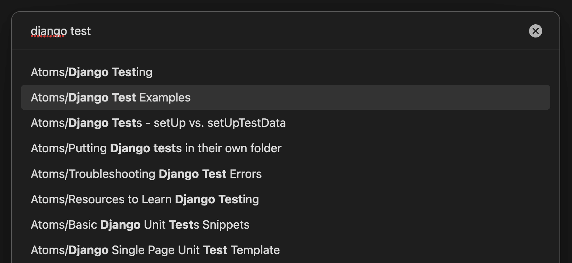This screenshot has width=572, height=263.
Task: Select Resources to Learn Django Testing
Action: pyautogui.click(x=145, y=199)
